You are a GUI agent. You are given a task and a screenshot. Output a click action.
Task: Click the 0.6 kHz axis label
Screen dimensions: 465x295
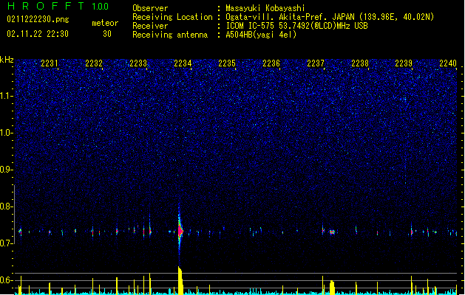[6, 280]
